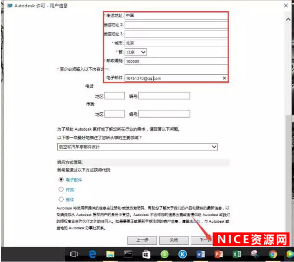
Task: Launch Microsoft Edge from the taskbar
Action: (x=92, y=254)
